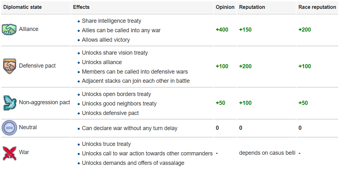Click the Defensive pact shield icon

[9, 66]
